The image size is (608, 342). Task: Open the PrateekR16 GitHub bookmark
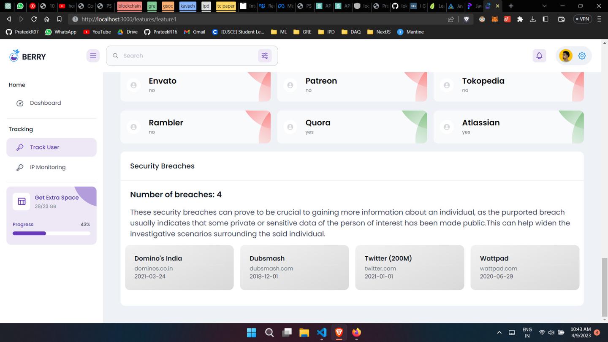pos(160,32)
